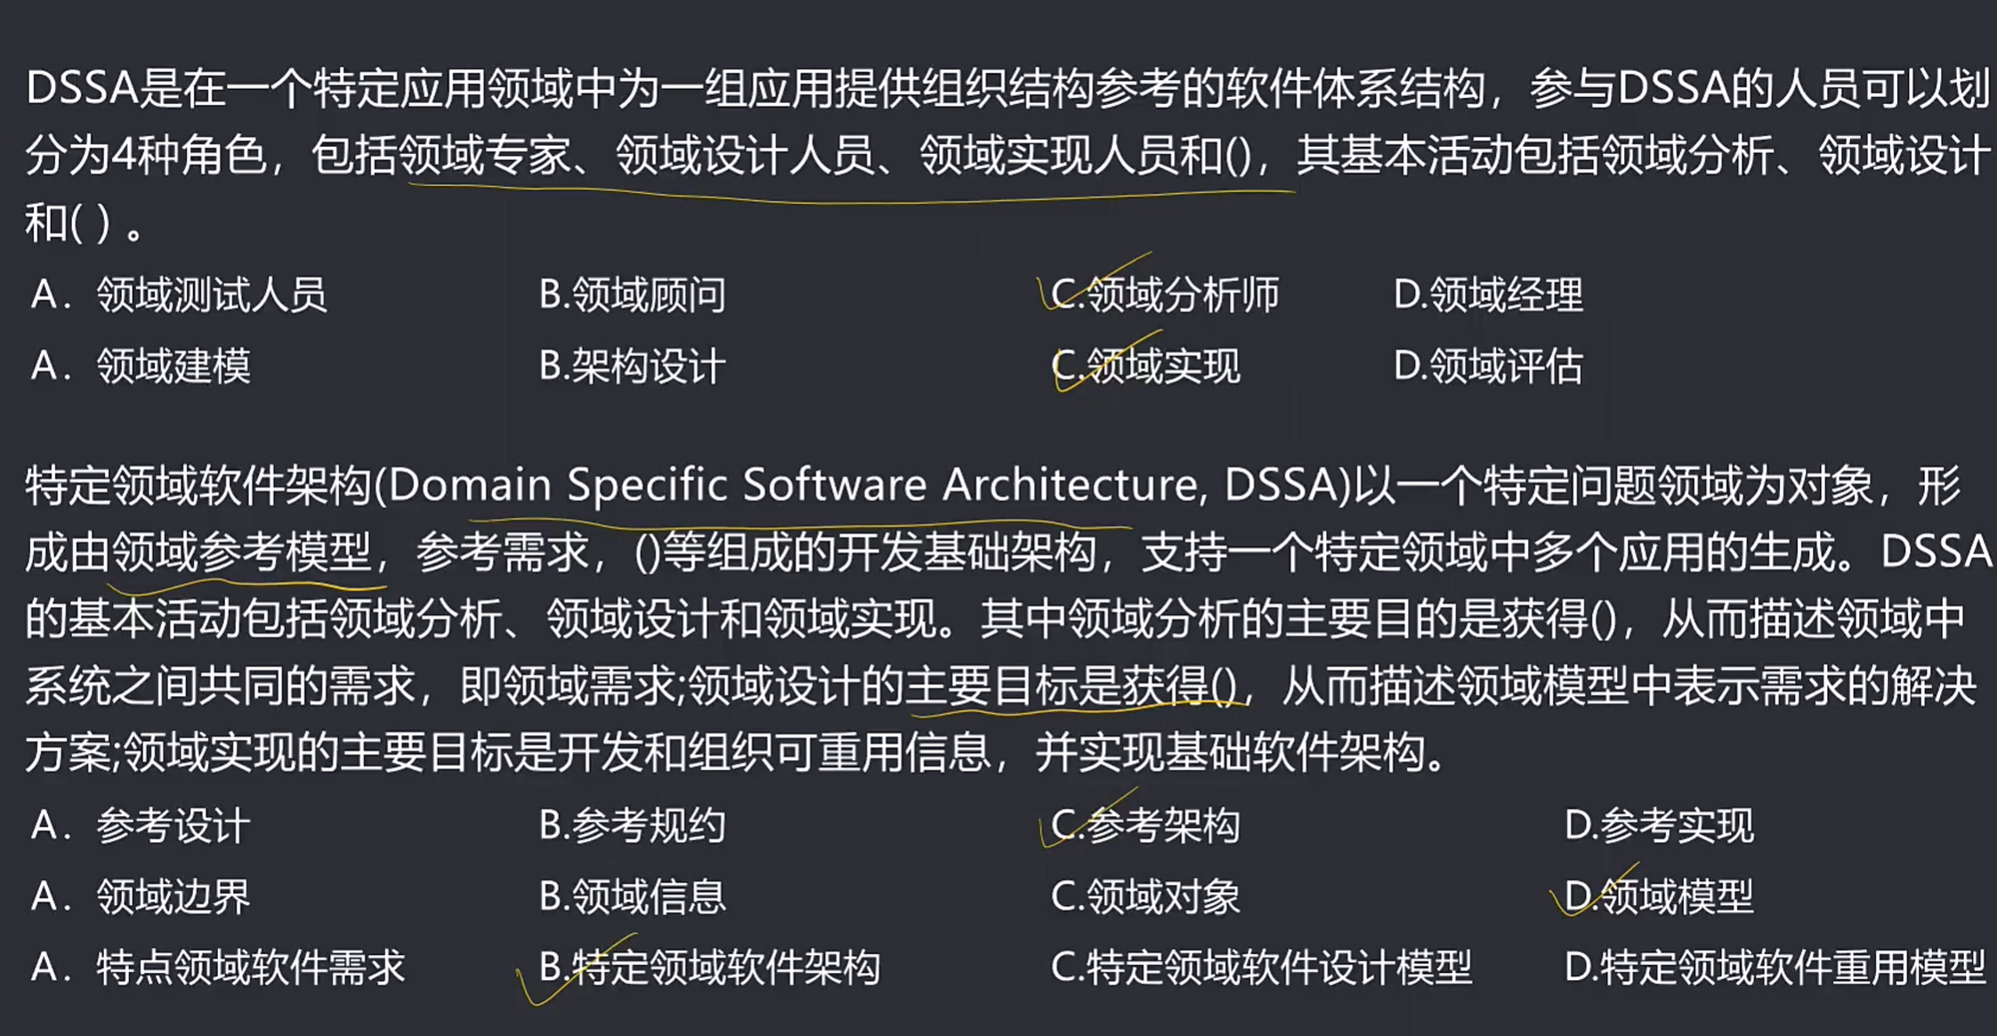Choose answer D.领域评估

point(1489,366)
